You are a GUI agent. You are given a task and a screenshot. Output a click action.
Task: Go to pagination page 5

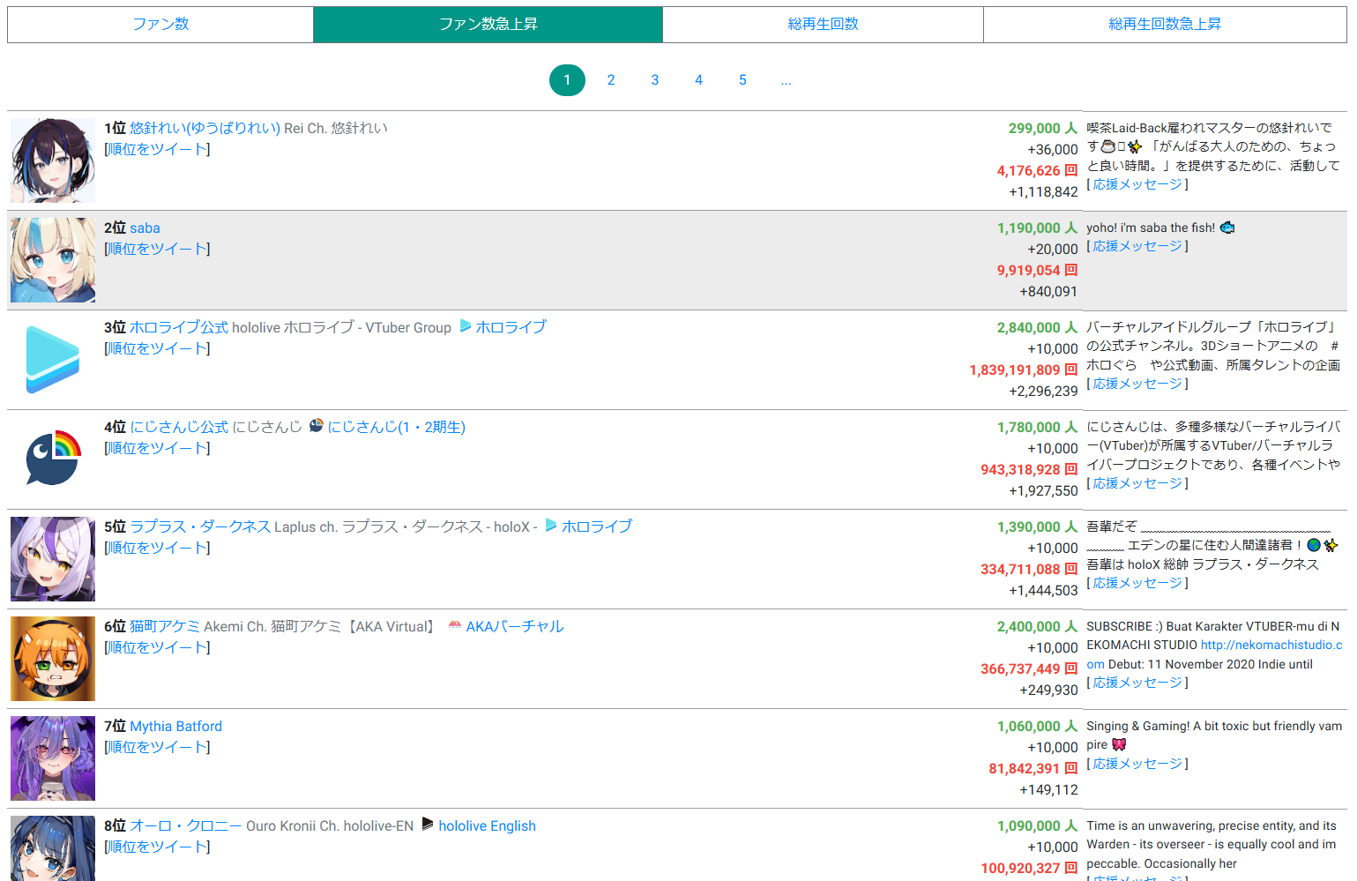tap(742, 80)
